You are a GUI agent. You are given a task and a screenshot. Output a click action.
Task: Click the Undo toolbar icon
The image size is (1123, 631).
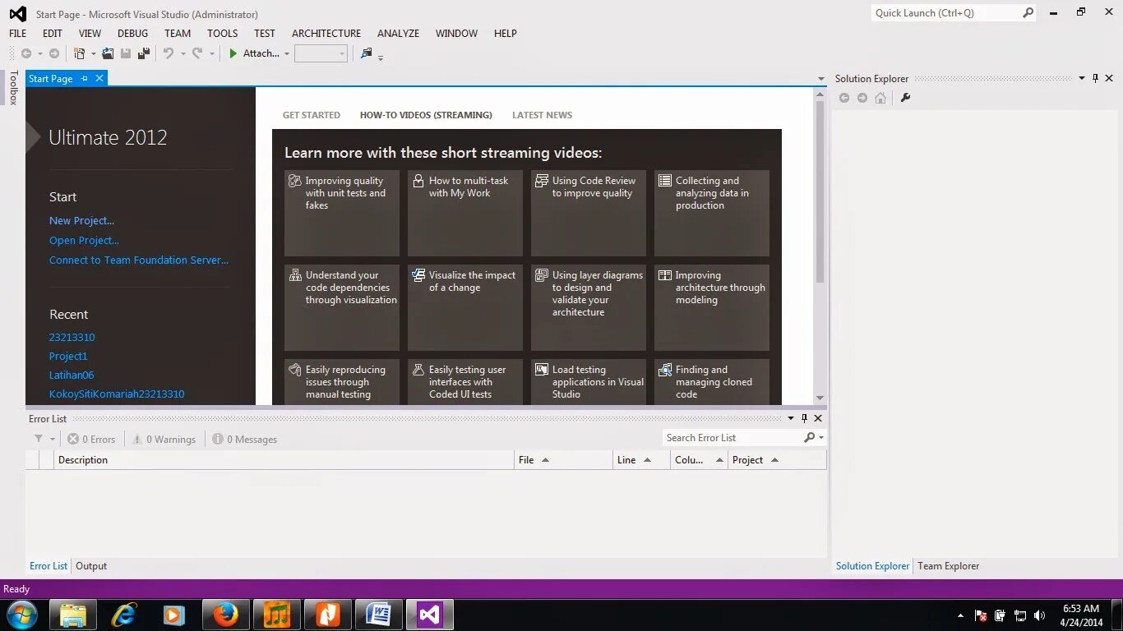[x=169, y=53]
